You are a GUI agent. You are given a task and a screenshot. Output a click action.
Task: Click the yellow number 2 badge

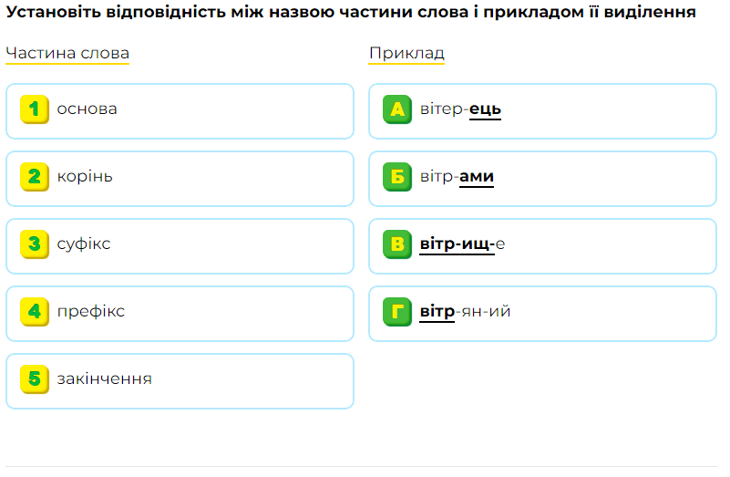pyautogui.click(x=35, y=177)
